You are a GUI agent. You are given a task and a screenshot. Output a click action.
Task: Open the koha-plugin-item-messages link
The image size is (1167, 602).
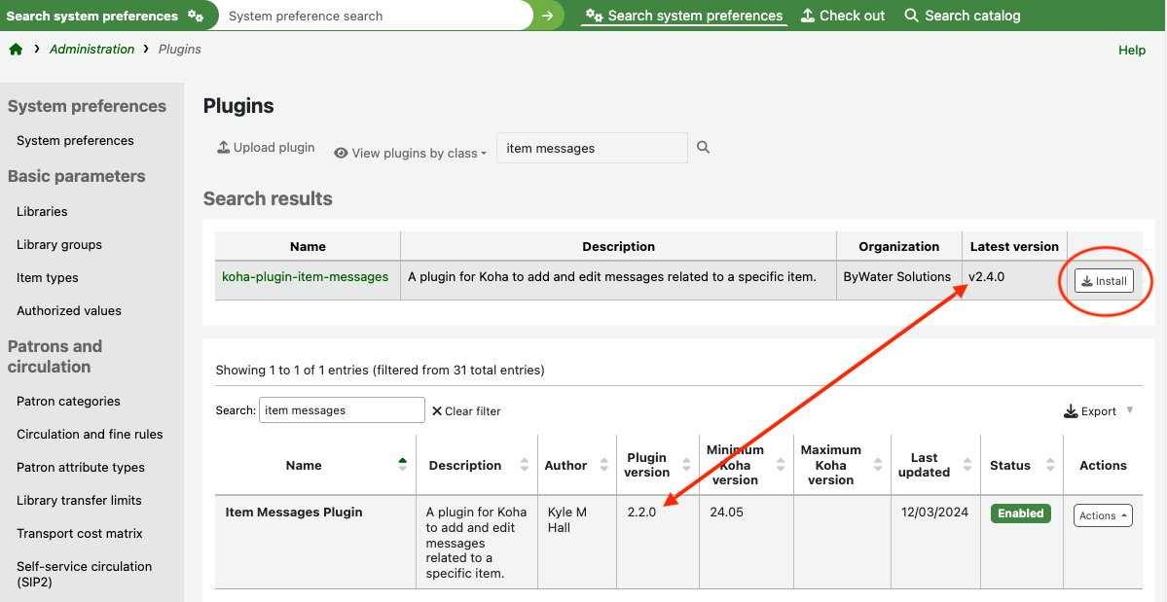[305, 277]
